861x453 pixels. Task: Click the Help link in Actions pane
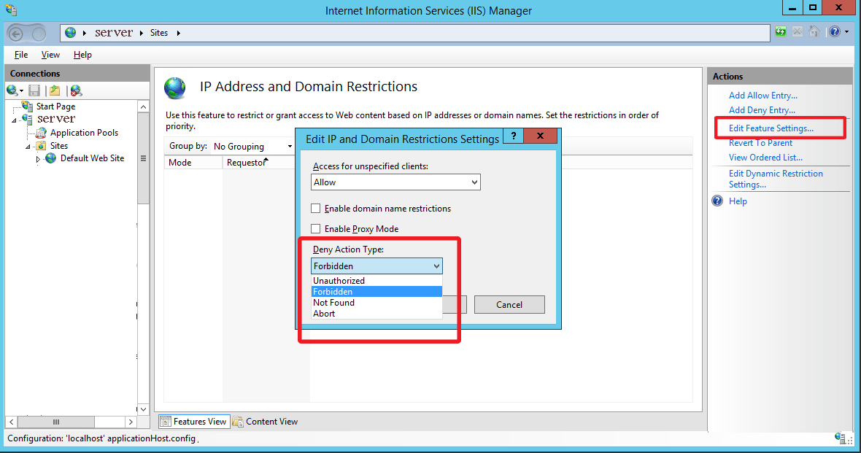click(738, 201)
